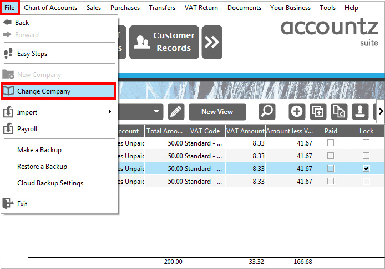Choose Make a Backup
This screenshot has height=269, width=385.
pyautogui.click(x=58, y=150)
